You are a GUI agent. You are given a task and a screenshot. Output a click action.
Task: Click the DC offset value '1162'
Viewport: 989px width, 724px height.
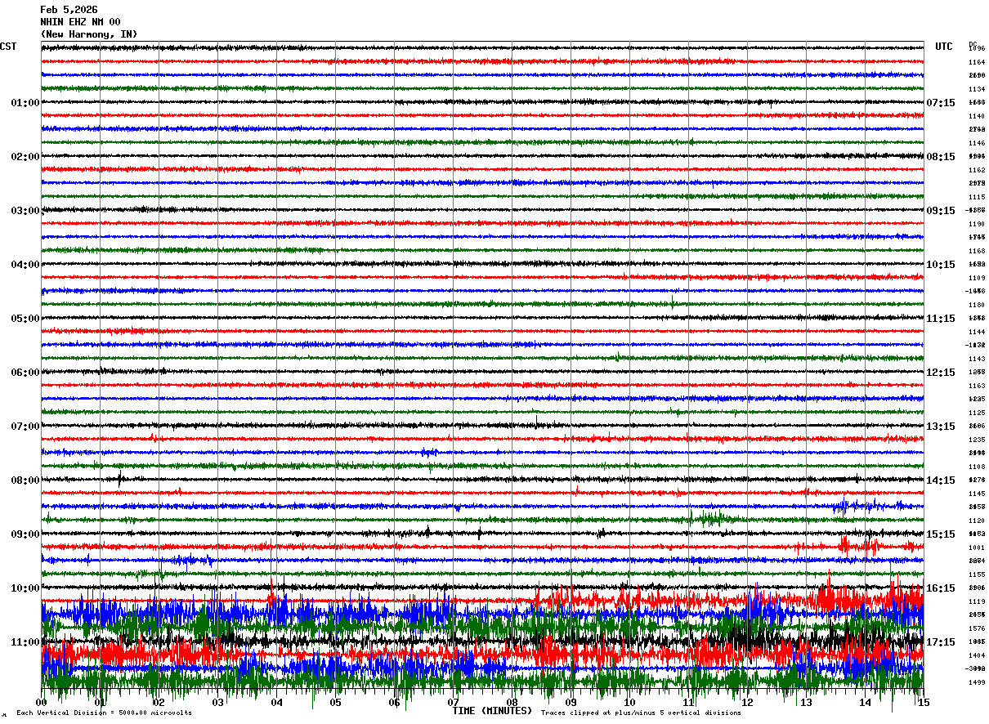pos(977,170)
